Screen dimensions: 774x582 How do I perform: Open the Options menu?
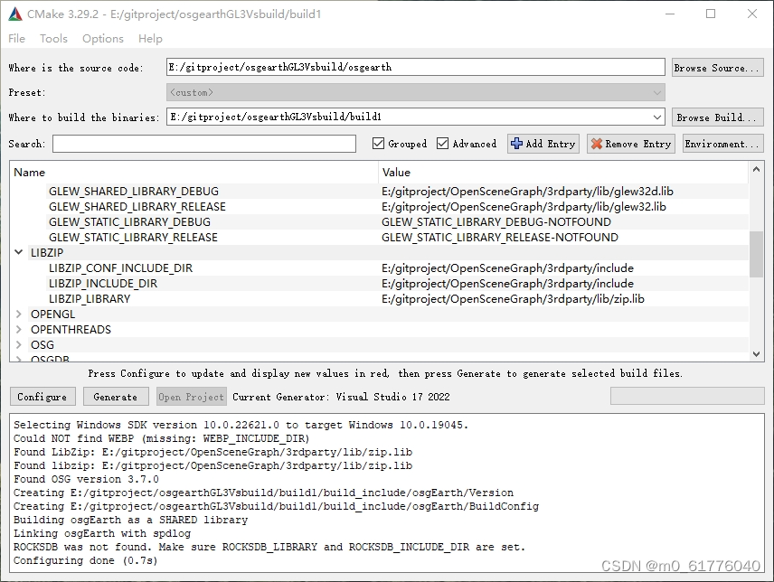click(102, 38)
